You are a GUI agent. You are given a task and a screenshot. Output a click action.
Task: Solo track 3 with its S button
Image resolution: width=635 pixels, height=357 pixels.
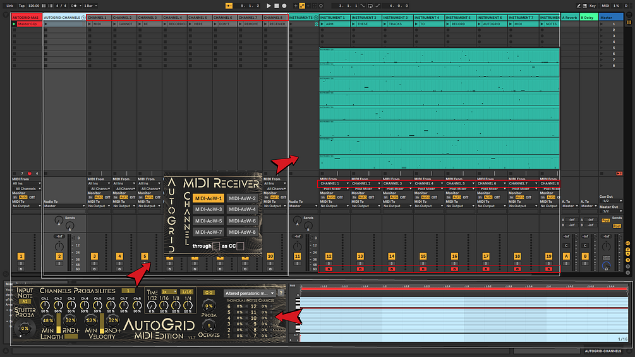(94, 263)
